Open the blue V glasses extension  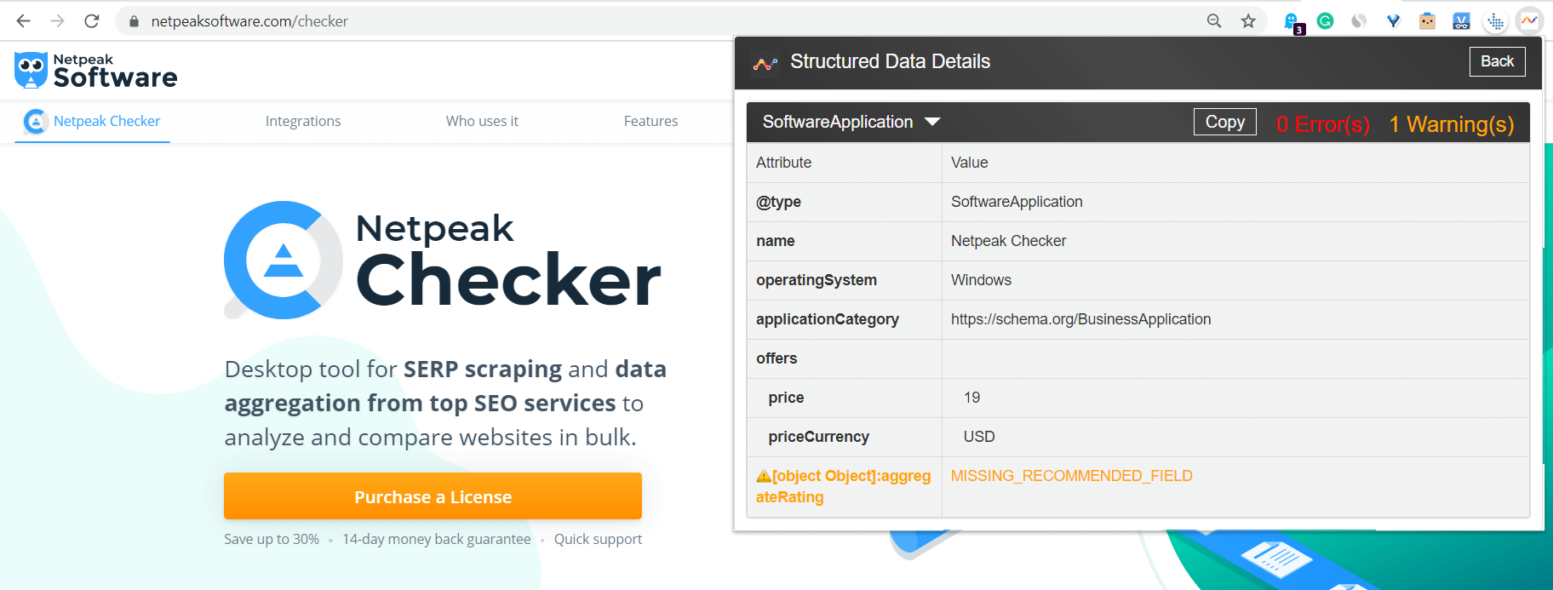[x=1461, y=21]
